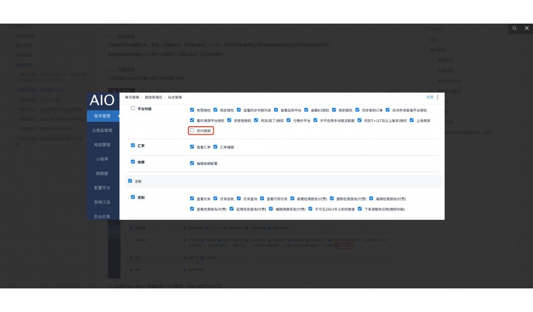This screenshot has width=533, height=312.
Task: Select 账号管理 in the sidebar
Action: click(x=102, y=116)
